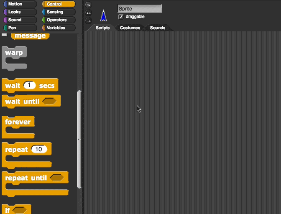Choose the Operators block category
Screen dimensions: 281x214
coord(58,20)
